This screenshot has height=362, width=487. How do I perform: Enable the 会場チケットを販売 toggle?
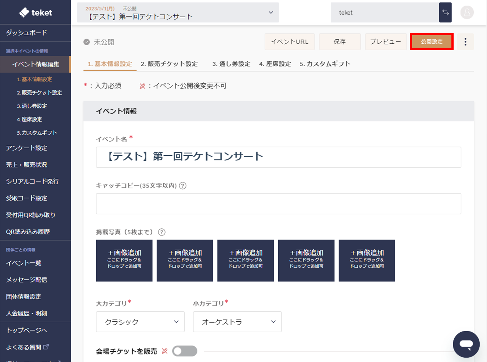click(x=185, y=351)
